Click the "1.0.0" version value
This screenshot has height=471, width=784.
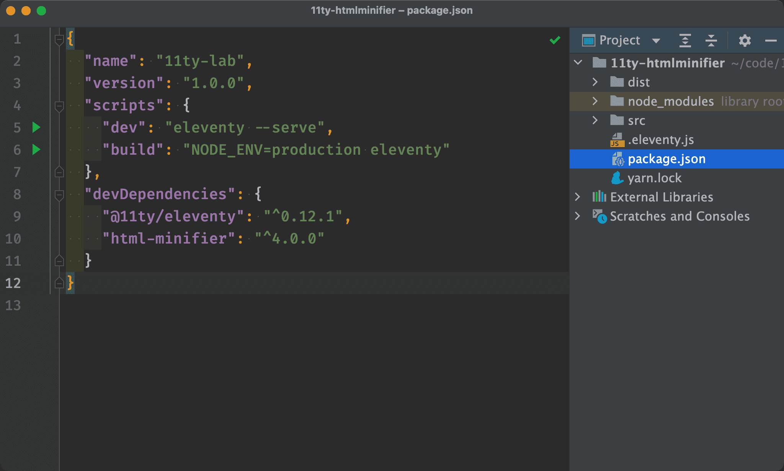click(214, 83)
